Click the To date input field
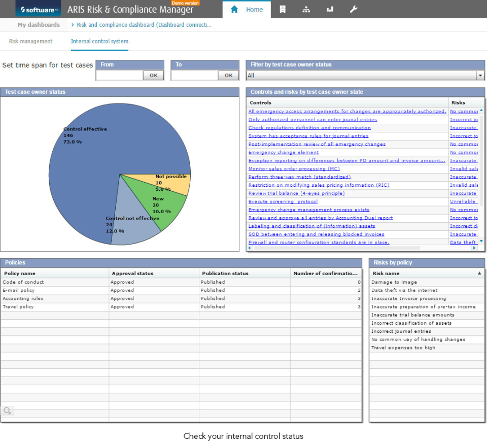Viewport: 487px width, 448px height. click(x=195, y=75)
